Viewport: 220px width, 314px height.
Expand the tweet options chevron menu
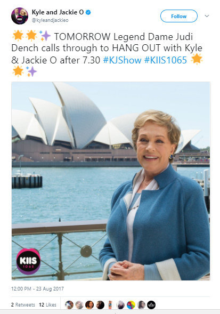[207, 16]
